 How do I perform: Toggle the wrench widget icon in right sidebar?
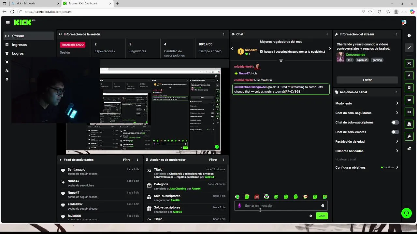[x=409, y=136]
